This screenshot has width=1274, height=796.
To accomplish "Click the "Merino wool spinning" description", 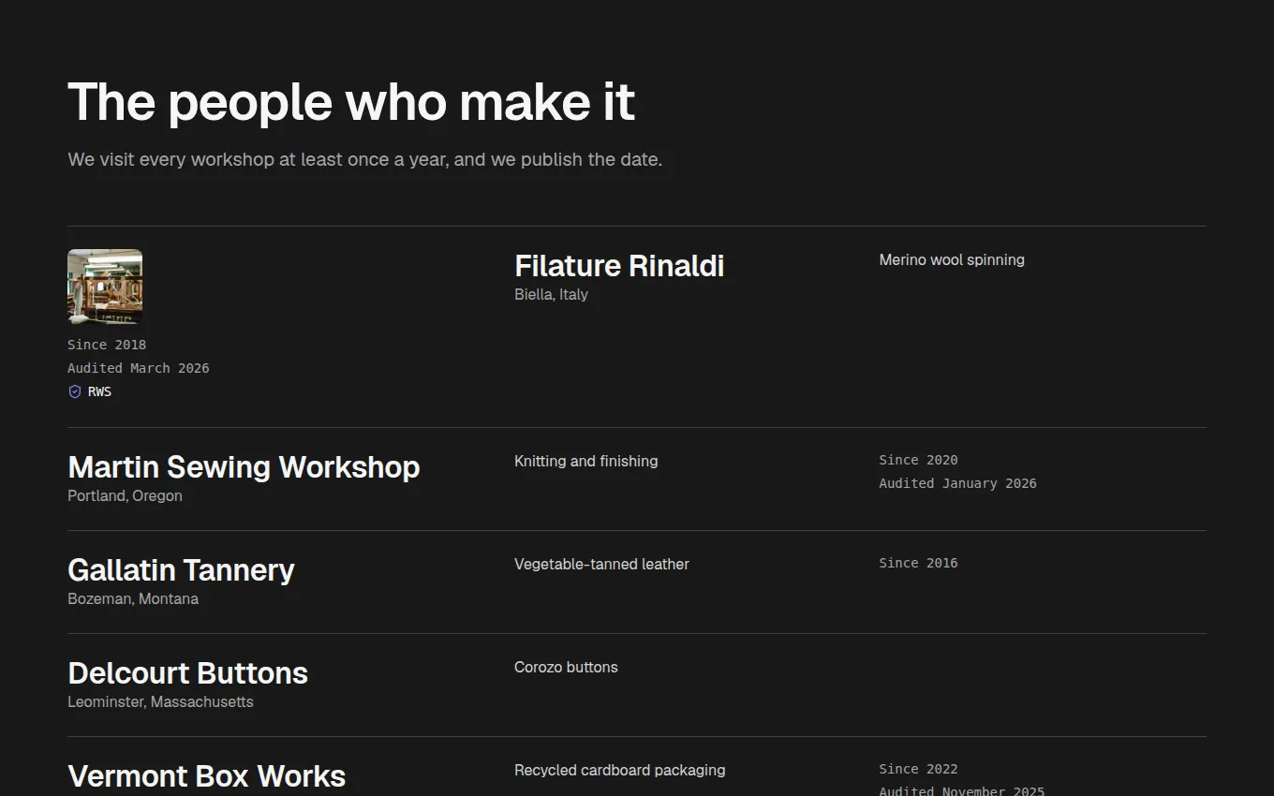I will 952,259.
